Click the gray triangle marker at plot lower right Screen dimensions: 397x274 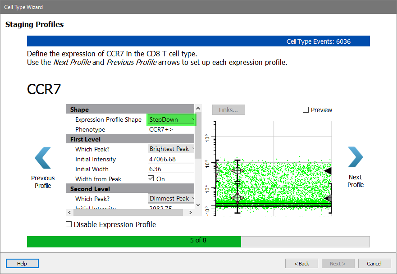point(329,198)
